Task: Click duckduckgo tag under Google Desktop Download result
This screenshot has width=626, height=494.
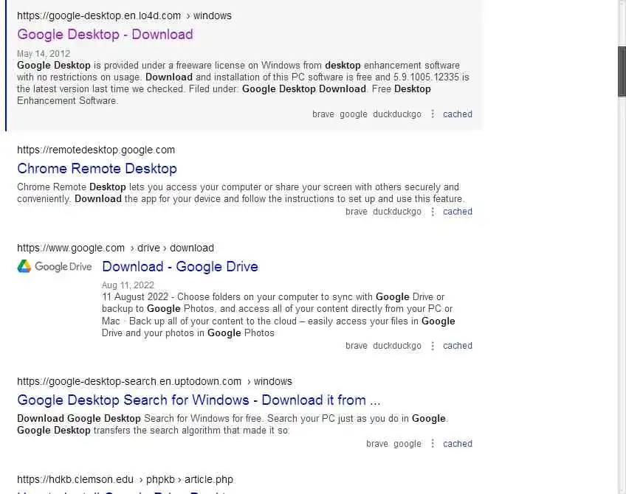Action: (x=397, y=114)
